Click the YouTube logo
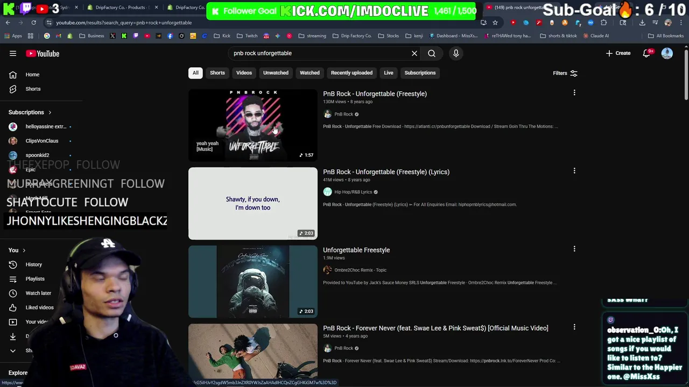The width and height of the screenshot is (689, 387). point(43,53)
